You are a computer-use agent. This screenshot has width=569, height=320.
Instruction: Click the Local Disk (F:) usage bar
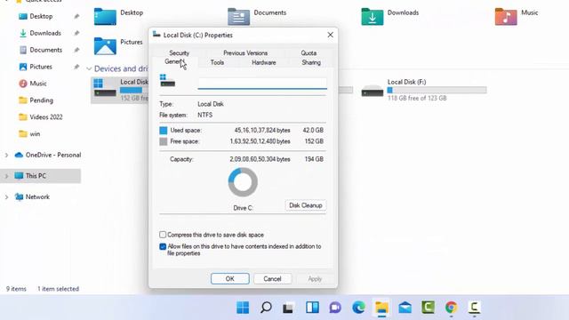[x=437, y=91]
